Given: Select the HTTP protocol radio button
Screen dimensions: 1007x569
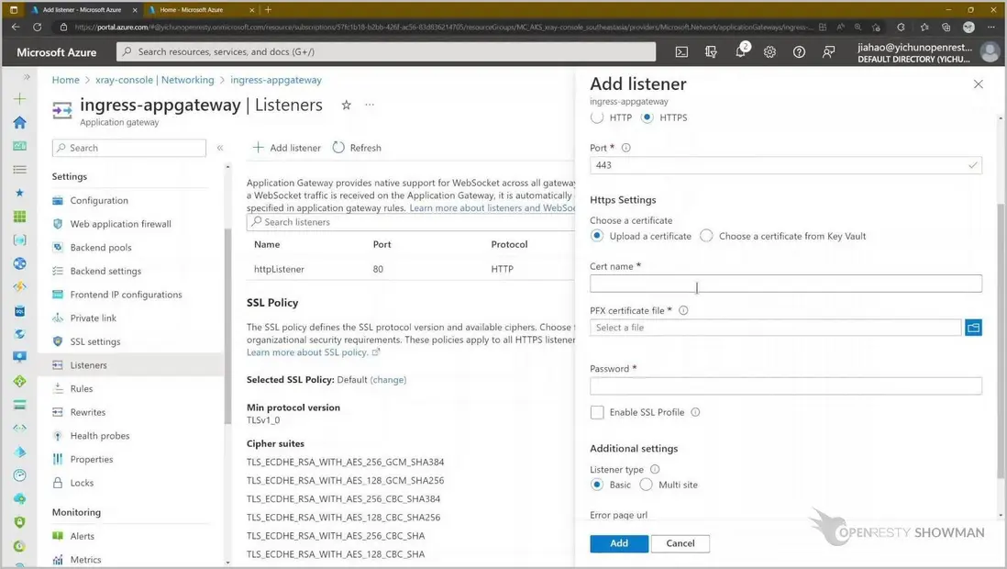Looking at the screenshot, I should [x=597, y=117].
